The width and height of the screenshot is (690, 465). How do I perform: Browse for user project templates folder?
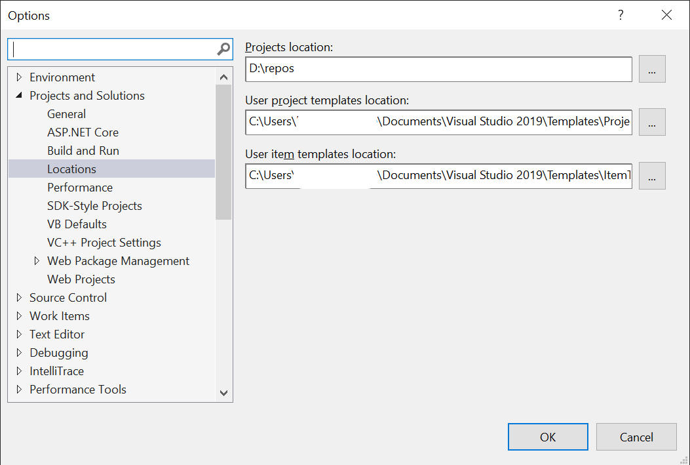click(x=651, y=122)
